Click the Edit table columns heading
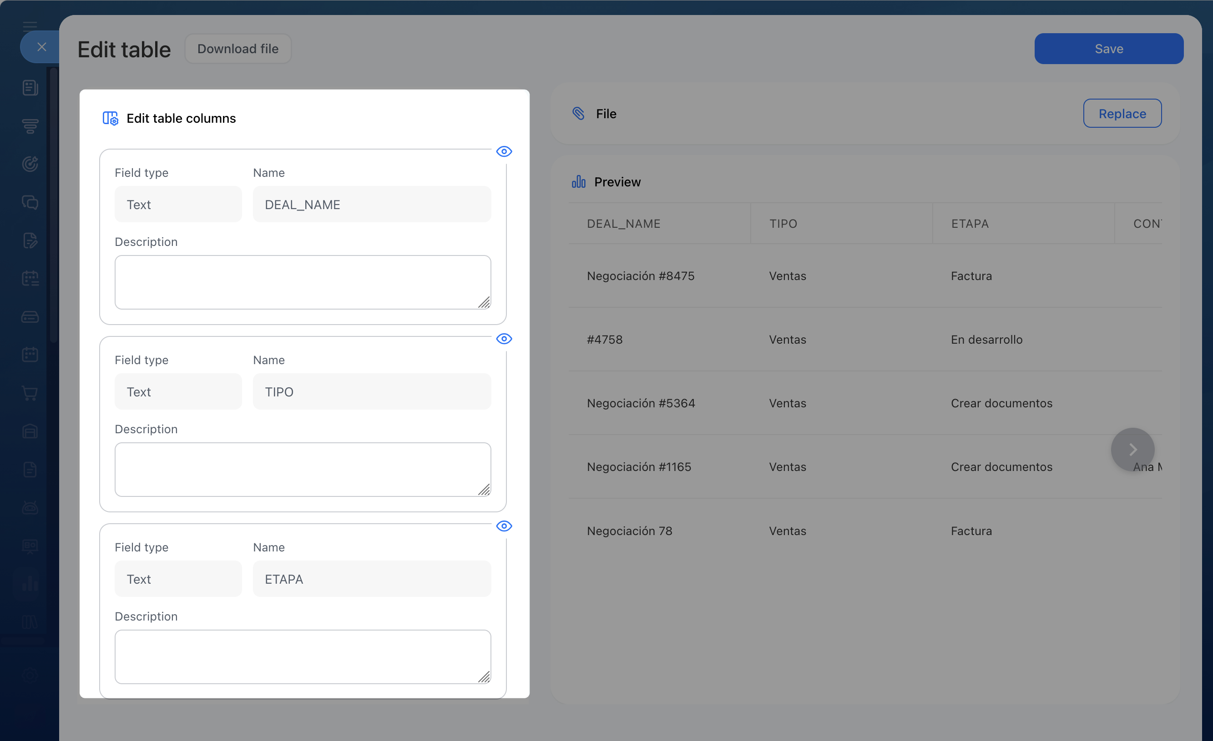 tap(181, 118)
